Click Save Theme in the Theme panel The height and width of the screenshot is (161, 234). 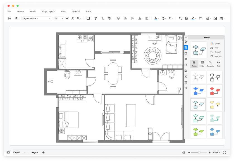coord(218,56)
